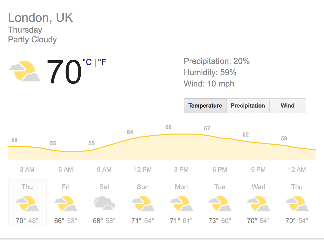This screenshot has height=240, width=324.
Task: Choose the highlighted Thu 70° 48° day card
Action: coord(27,203)
